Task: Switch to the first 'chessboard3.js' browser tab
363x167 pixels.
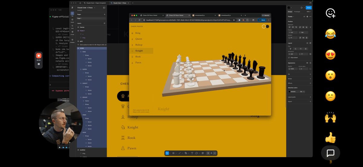Action: tap(204, 15)
